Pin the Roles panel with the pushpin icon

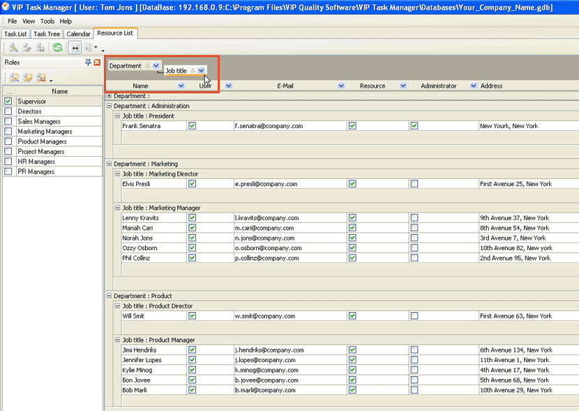(88, 63)
